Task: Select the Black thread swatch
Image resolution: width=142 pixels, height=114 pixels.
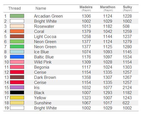Action: (x=17, y=92)
